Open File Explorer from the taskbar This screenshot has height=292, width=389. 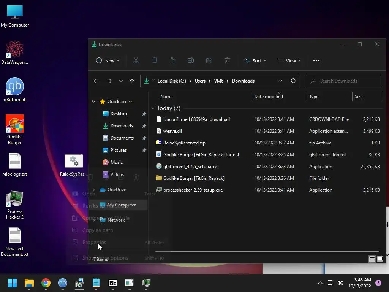(29, 283)
